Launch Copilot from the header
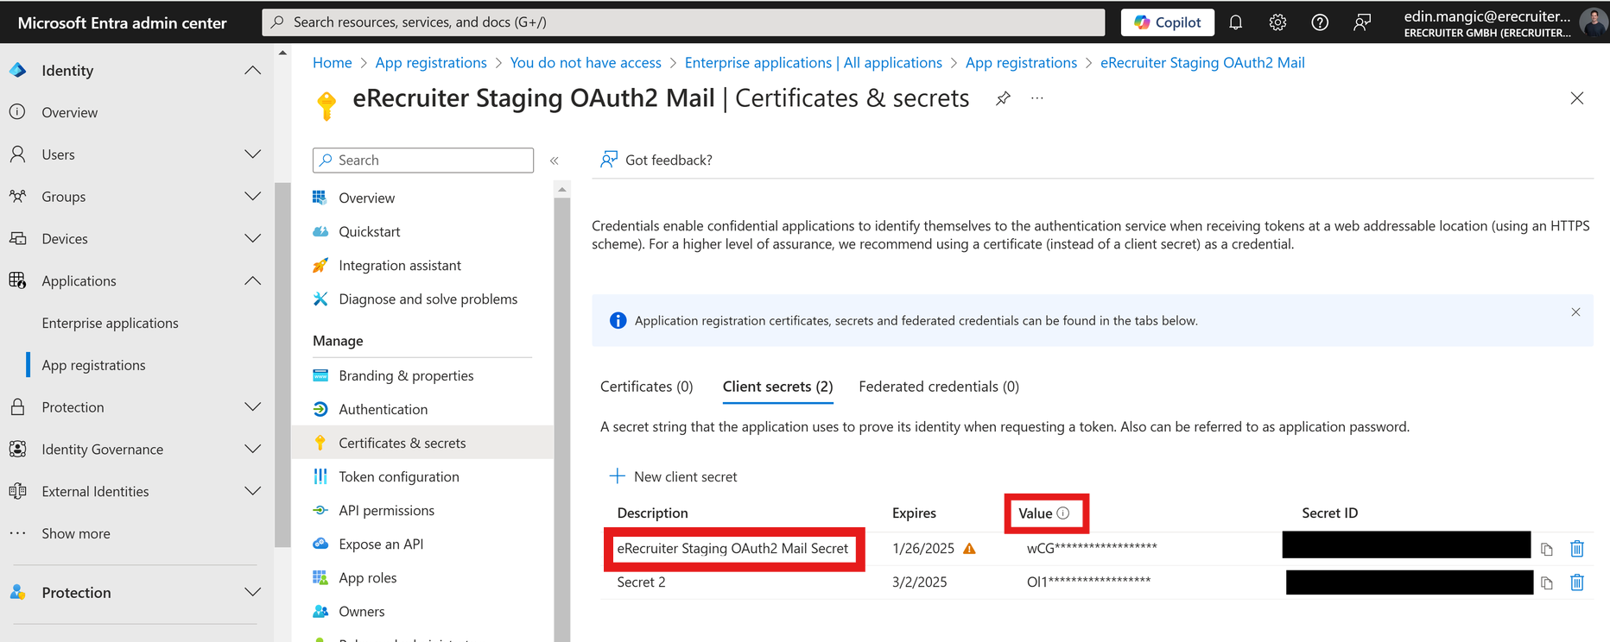The image size is (1610, 642). click(x=1168, y=22)
